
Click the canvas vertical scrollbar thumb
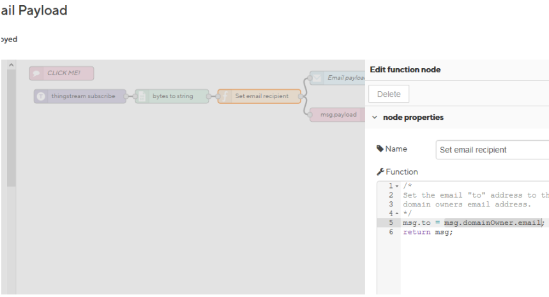[11, 127]
